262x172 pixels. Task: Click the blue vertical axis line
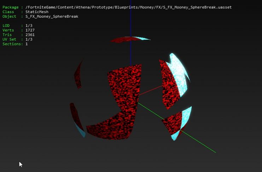point(131,33)
